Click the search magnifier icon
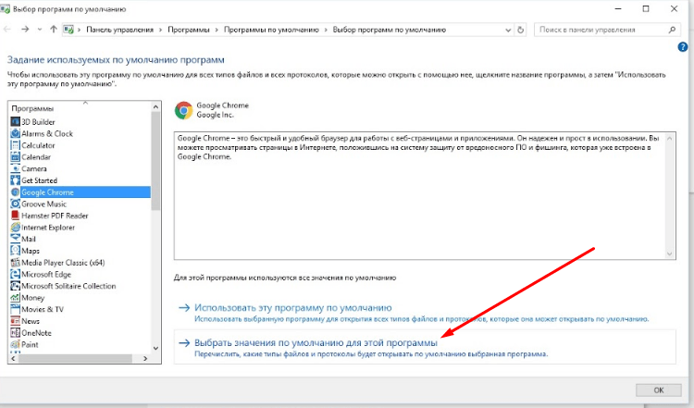This screenshot has height=408, width=694. 672,30
